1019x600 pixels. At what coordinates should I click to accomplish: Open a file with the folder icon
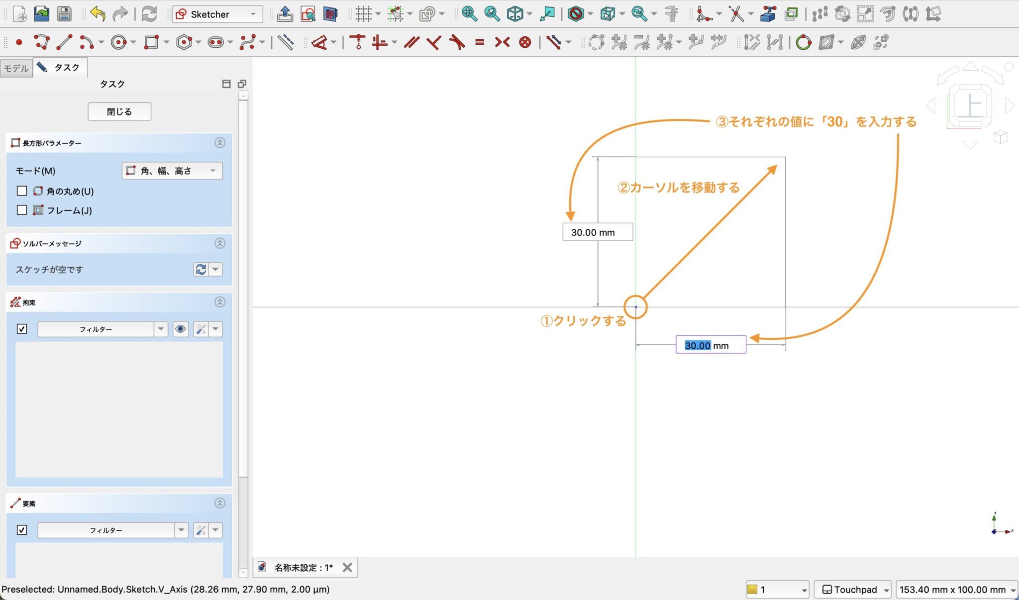(x=42, y=14)
